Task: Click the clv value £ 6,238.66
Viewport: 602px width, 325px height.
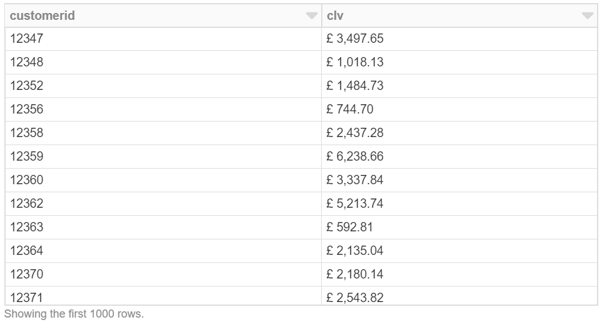Action: tap(355, 156)
